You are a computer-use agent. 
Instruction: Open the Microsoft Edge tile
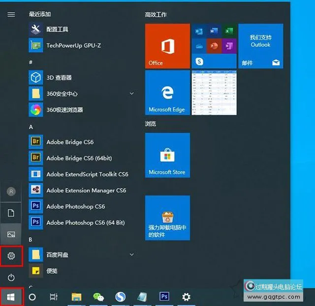point(167,92)
